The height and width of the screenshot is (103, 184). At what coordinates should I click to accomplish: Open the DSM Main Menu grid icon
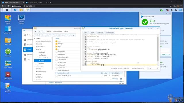(7, 10)
